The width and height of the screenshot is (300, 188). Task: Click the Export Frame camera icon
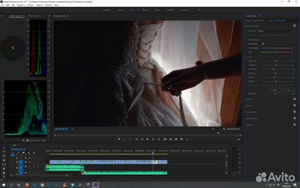point(176,139)
